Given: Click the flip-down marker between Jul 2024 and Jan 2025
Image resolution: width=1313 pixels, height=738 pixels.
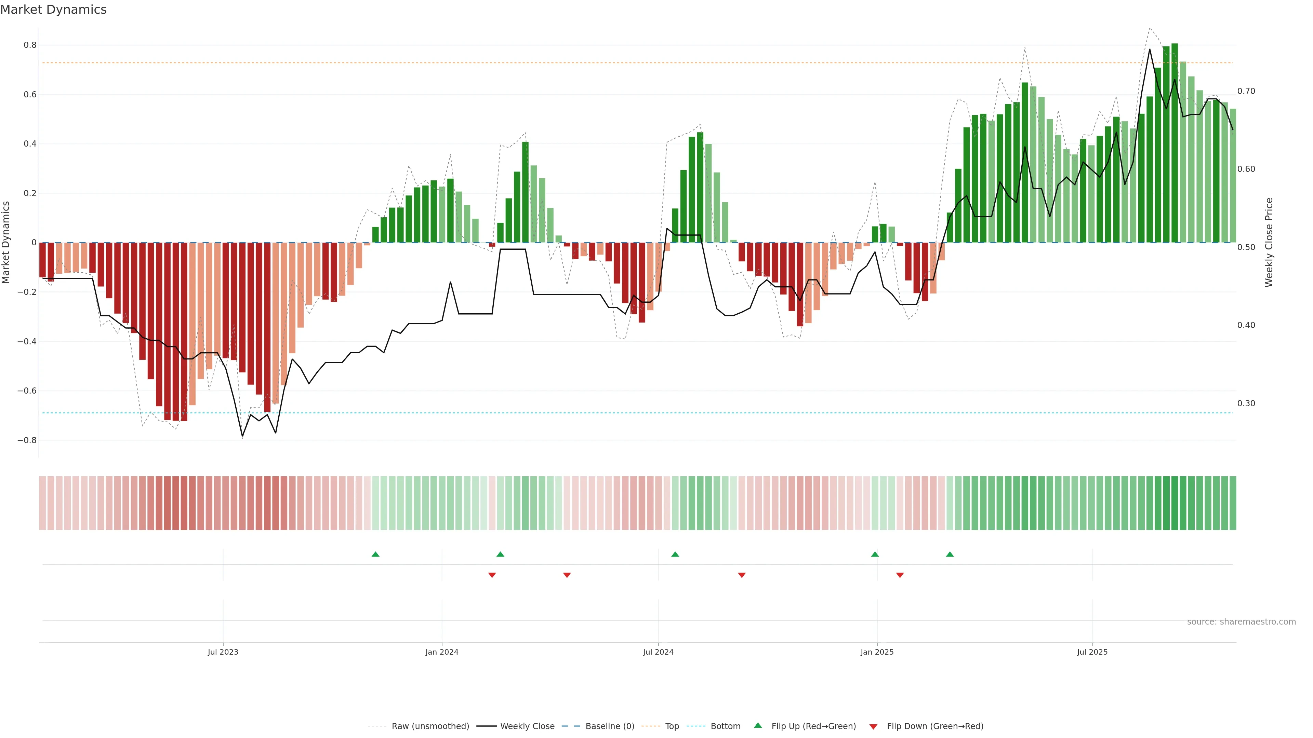Looking at the screenshot, I should [742, 575].
